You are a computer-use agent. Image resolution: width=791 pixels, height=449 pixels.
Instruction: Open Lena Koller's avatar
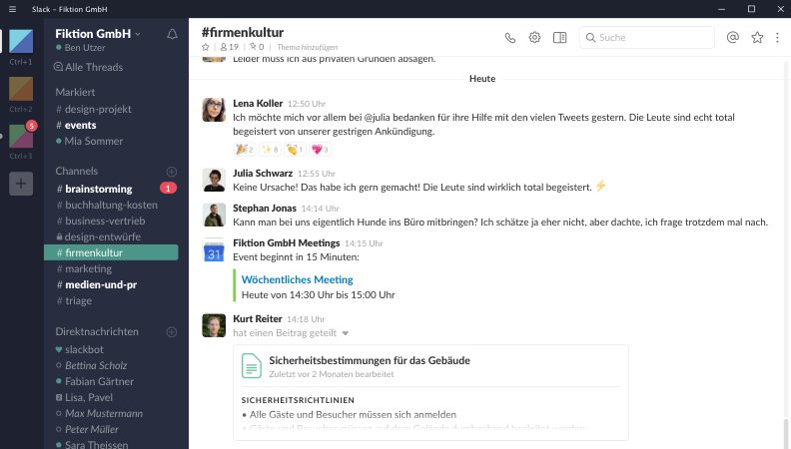pos(214,110)
